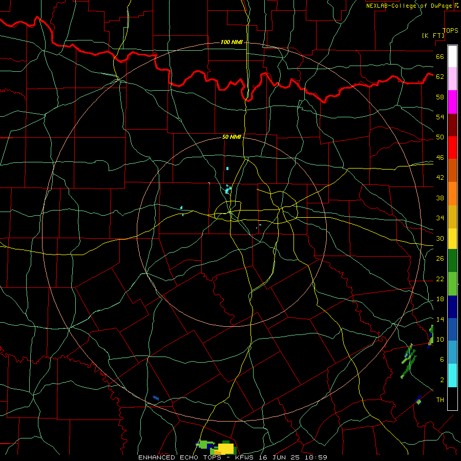The height and width of the screenshot is (461, 461).
Task: Pick the dark orange legend swatch
Action: click(452, 171)
